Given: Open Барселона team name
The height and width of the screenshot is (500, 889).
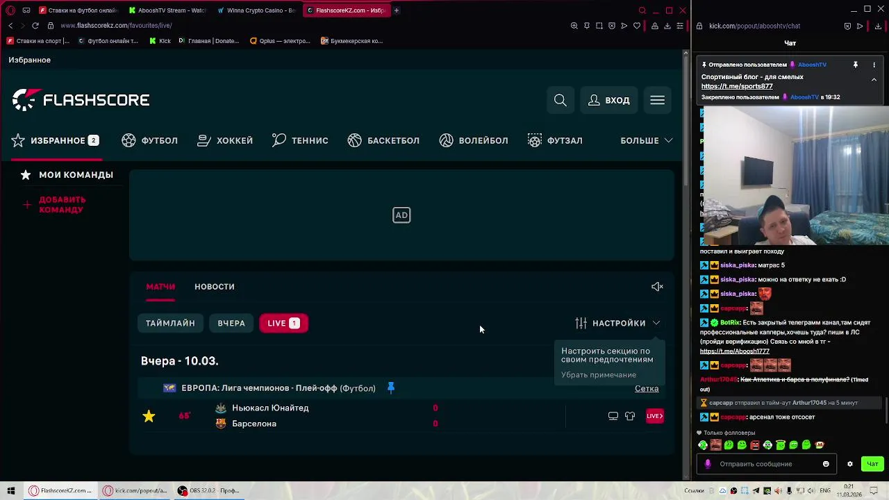Looking at the screenshot, I should click(x=254, y=423).
